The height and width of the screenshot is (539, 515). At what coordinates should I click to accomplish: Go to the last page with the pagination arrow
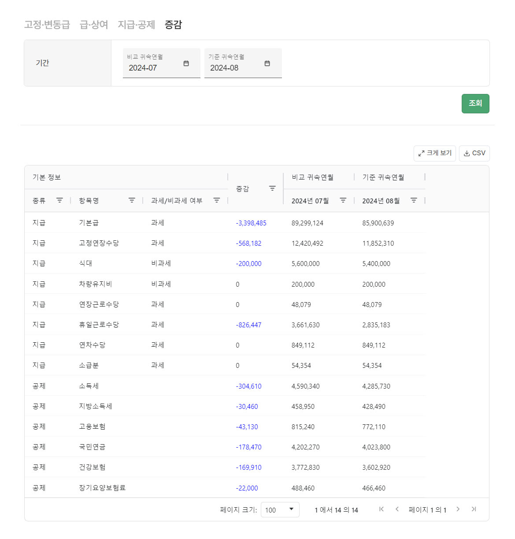click(474, 509)
